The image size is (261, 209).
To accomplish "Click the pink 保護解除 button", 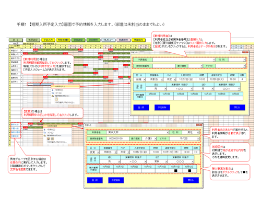I will [123, 40].
